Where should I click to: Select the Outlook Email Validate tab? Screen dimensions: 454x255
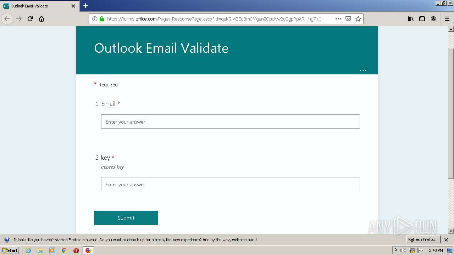coord(39,6)
